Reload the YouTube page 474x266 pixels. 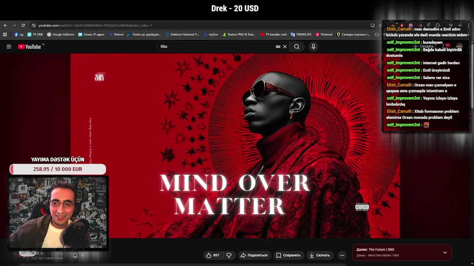(23, 25)
